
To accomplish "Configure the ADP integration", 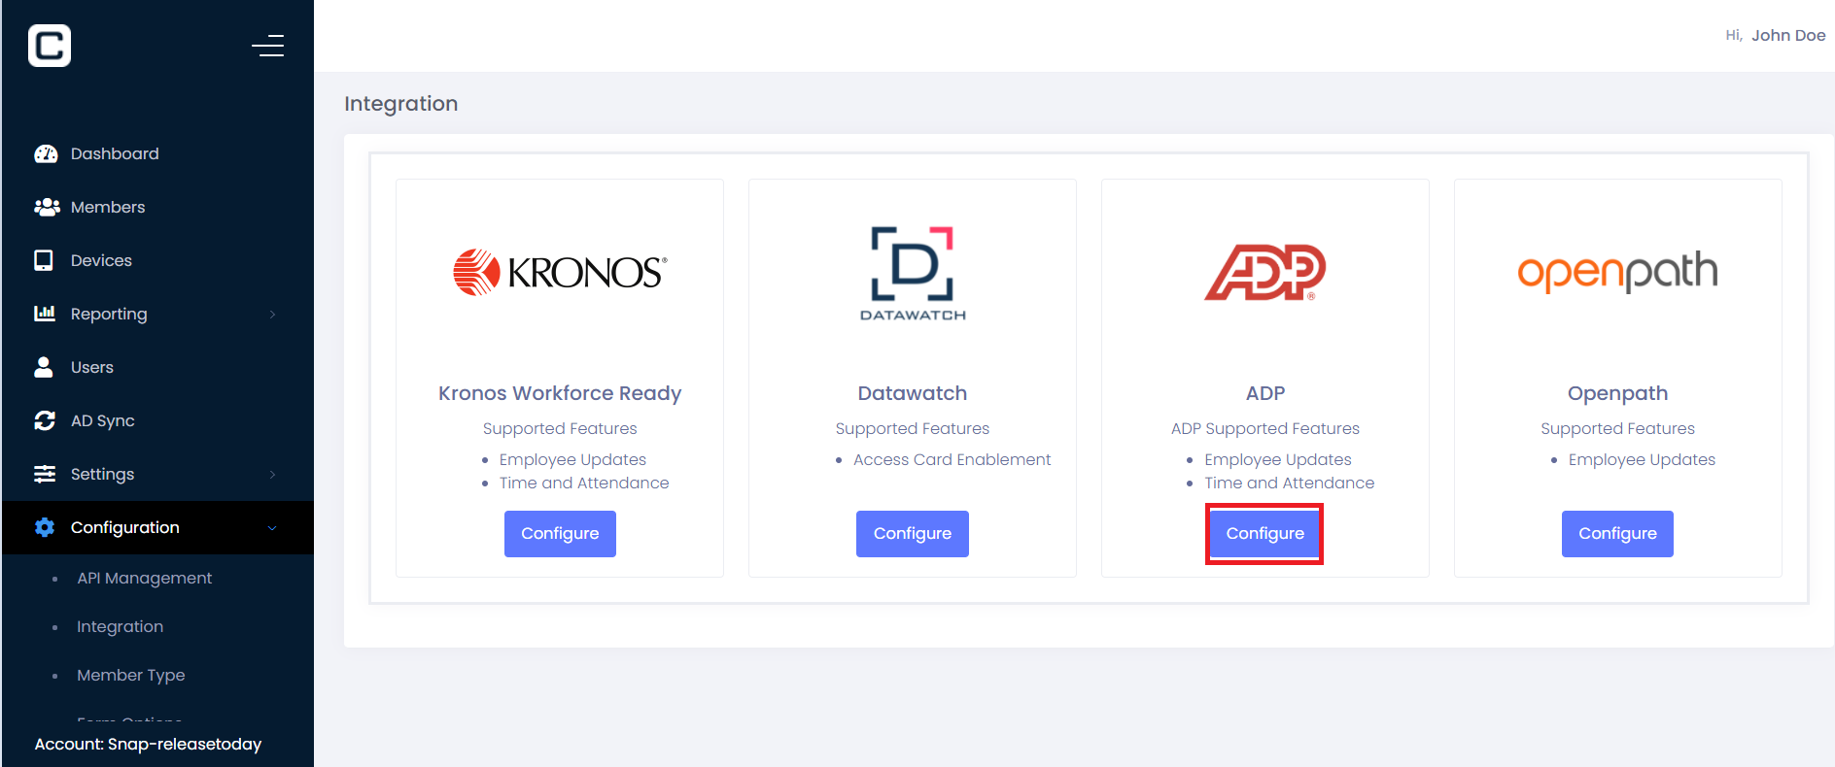I will pos(1264,534).
